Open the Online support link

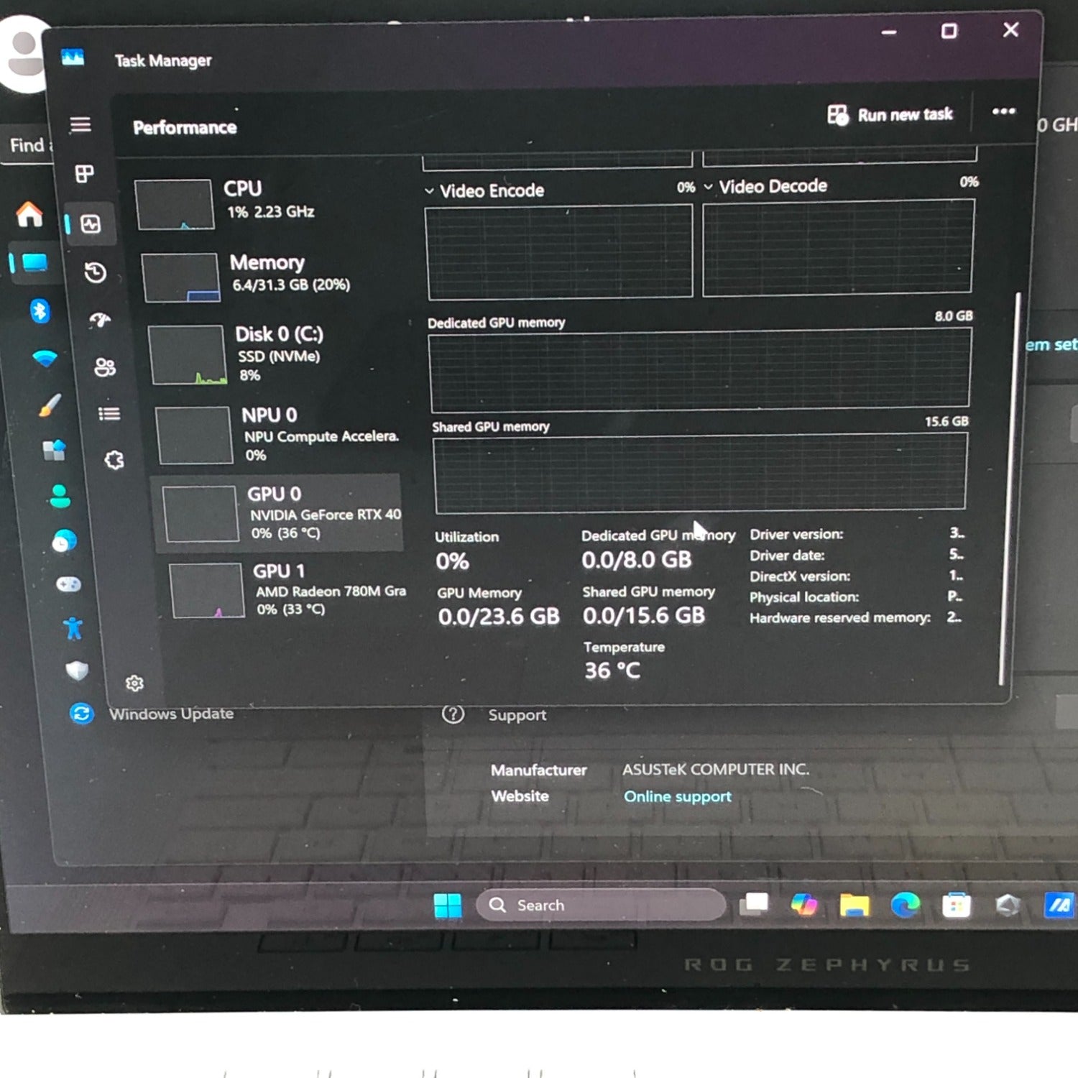tap(677, 796)
